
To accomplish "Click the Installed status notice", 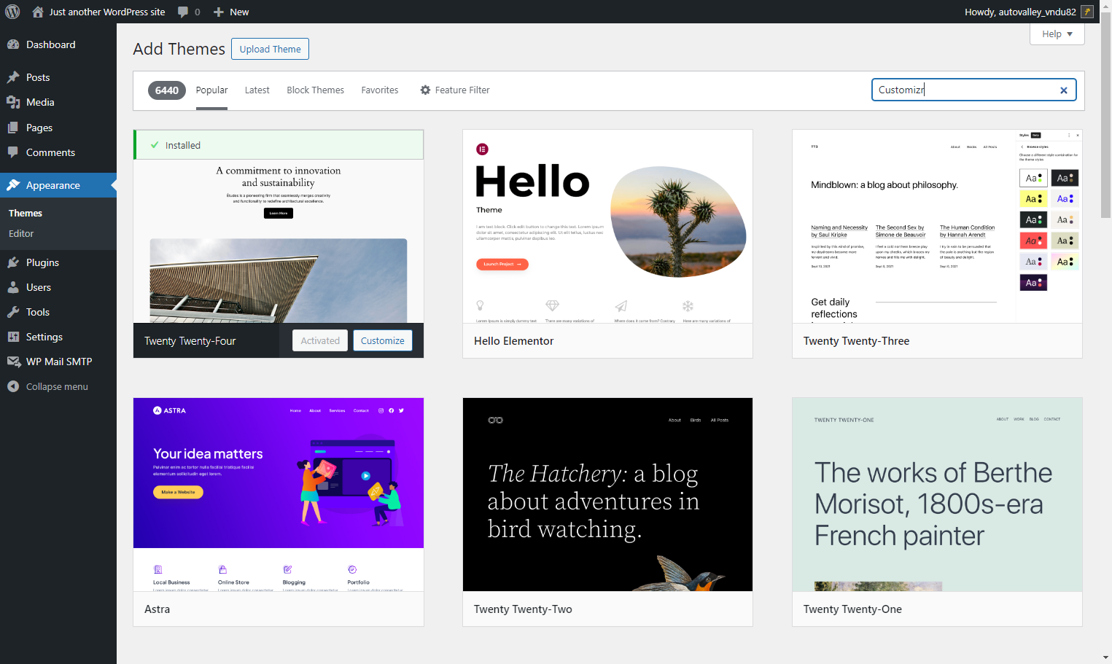I will pos(279,145).
